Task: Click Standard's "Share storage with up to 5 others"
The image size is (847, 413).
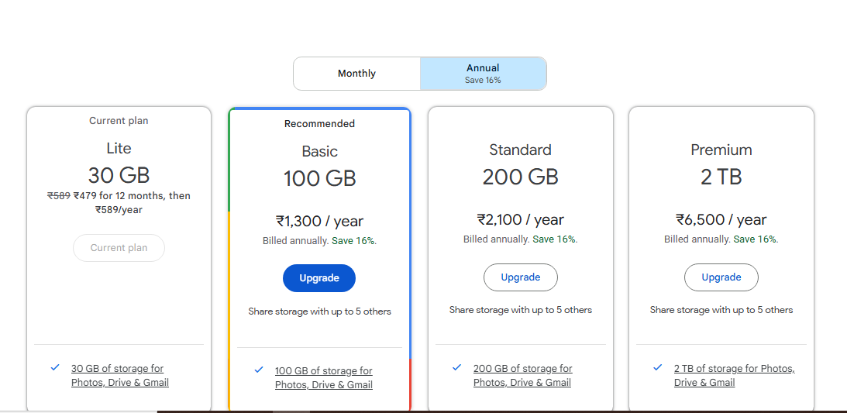Action: pyautogui.click(x=520, y=310)
